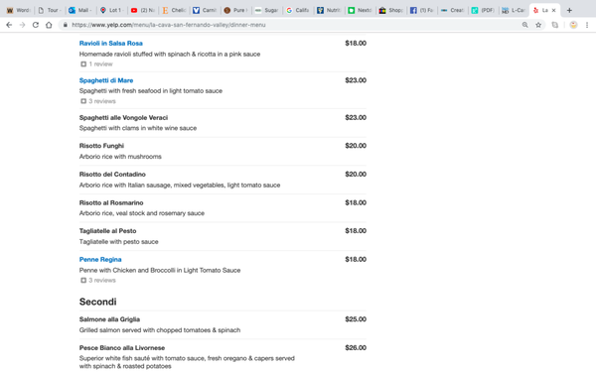Select Salmone alla Griglia item name
The width and height of the screenshot is (596, 372).
109,319
